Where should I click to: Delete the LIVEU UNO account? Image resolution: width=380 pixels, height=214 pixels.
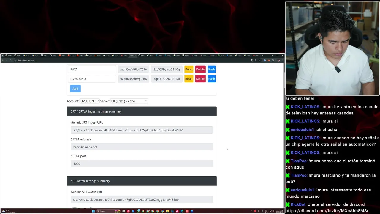200,79
